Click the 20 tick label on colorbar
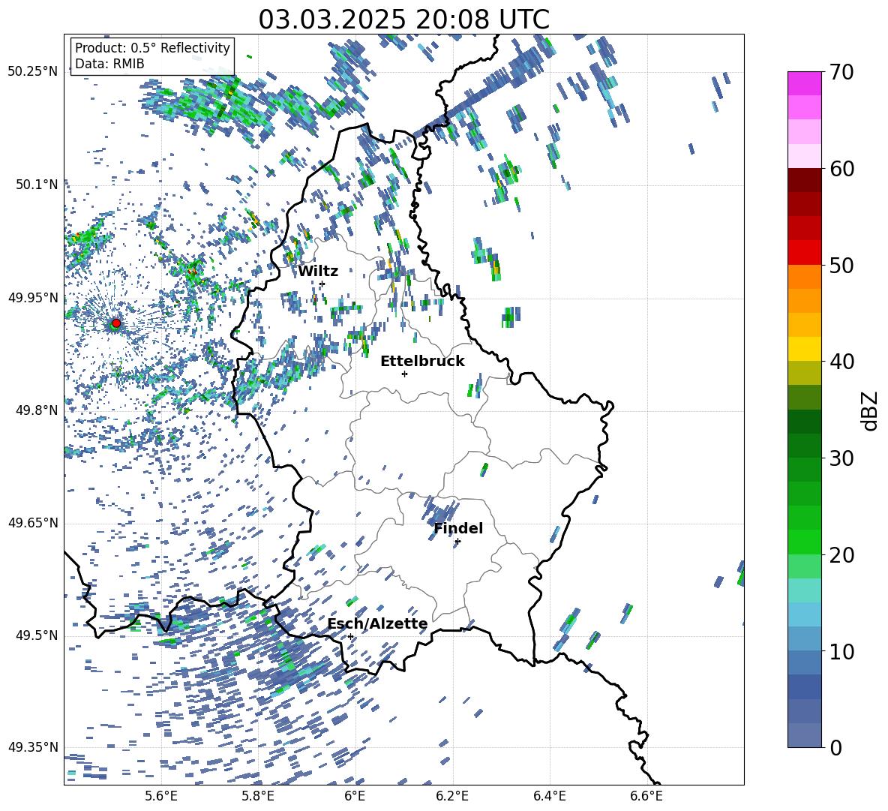 point(841,555)
